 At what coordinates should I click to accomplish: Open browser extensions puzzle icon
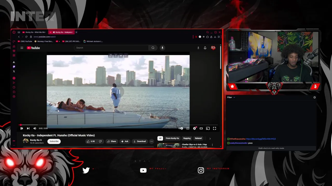tap(207, 37)
